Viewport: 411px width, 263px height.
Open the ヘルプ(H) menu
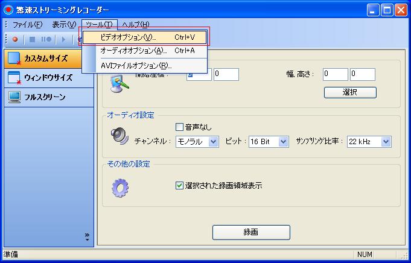coord(136,25)
